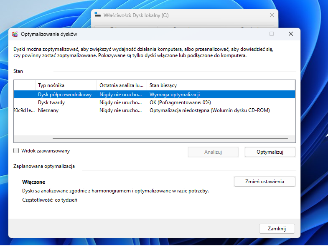
Task: Enable the Widok zaawansowany checkbox
Action: [x=16, y=151]
